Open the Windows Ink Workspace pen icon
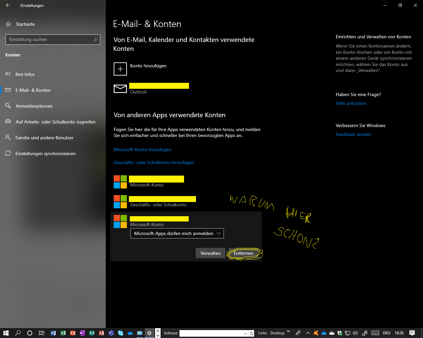 coord(365,333)
